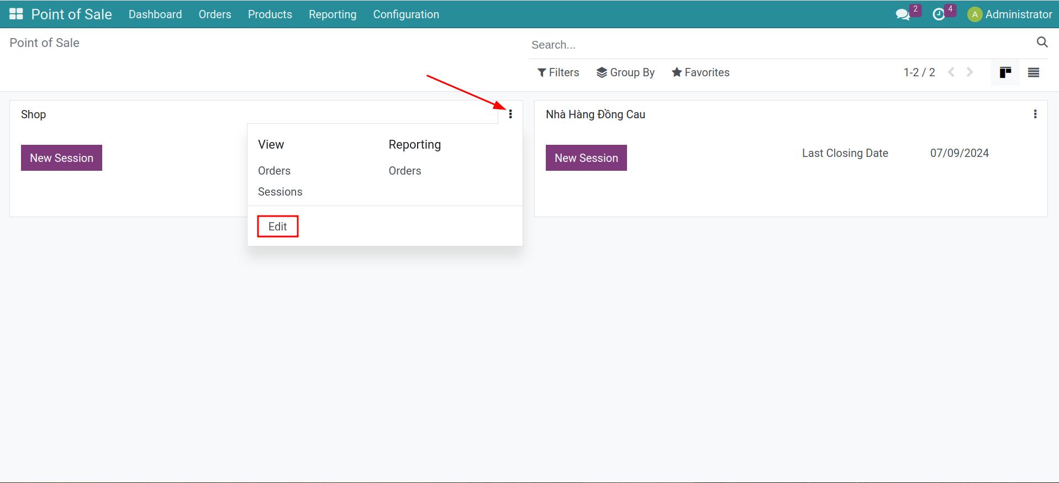Open the apps grid home menu icon
1059x483 pixels.
pyautogui.click(x=16, y=14)
